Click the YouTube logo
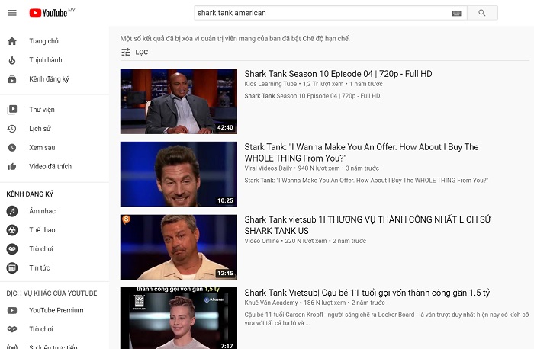 tap(48, 13)
